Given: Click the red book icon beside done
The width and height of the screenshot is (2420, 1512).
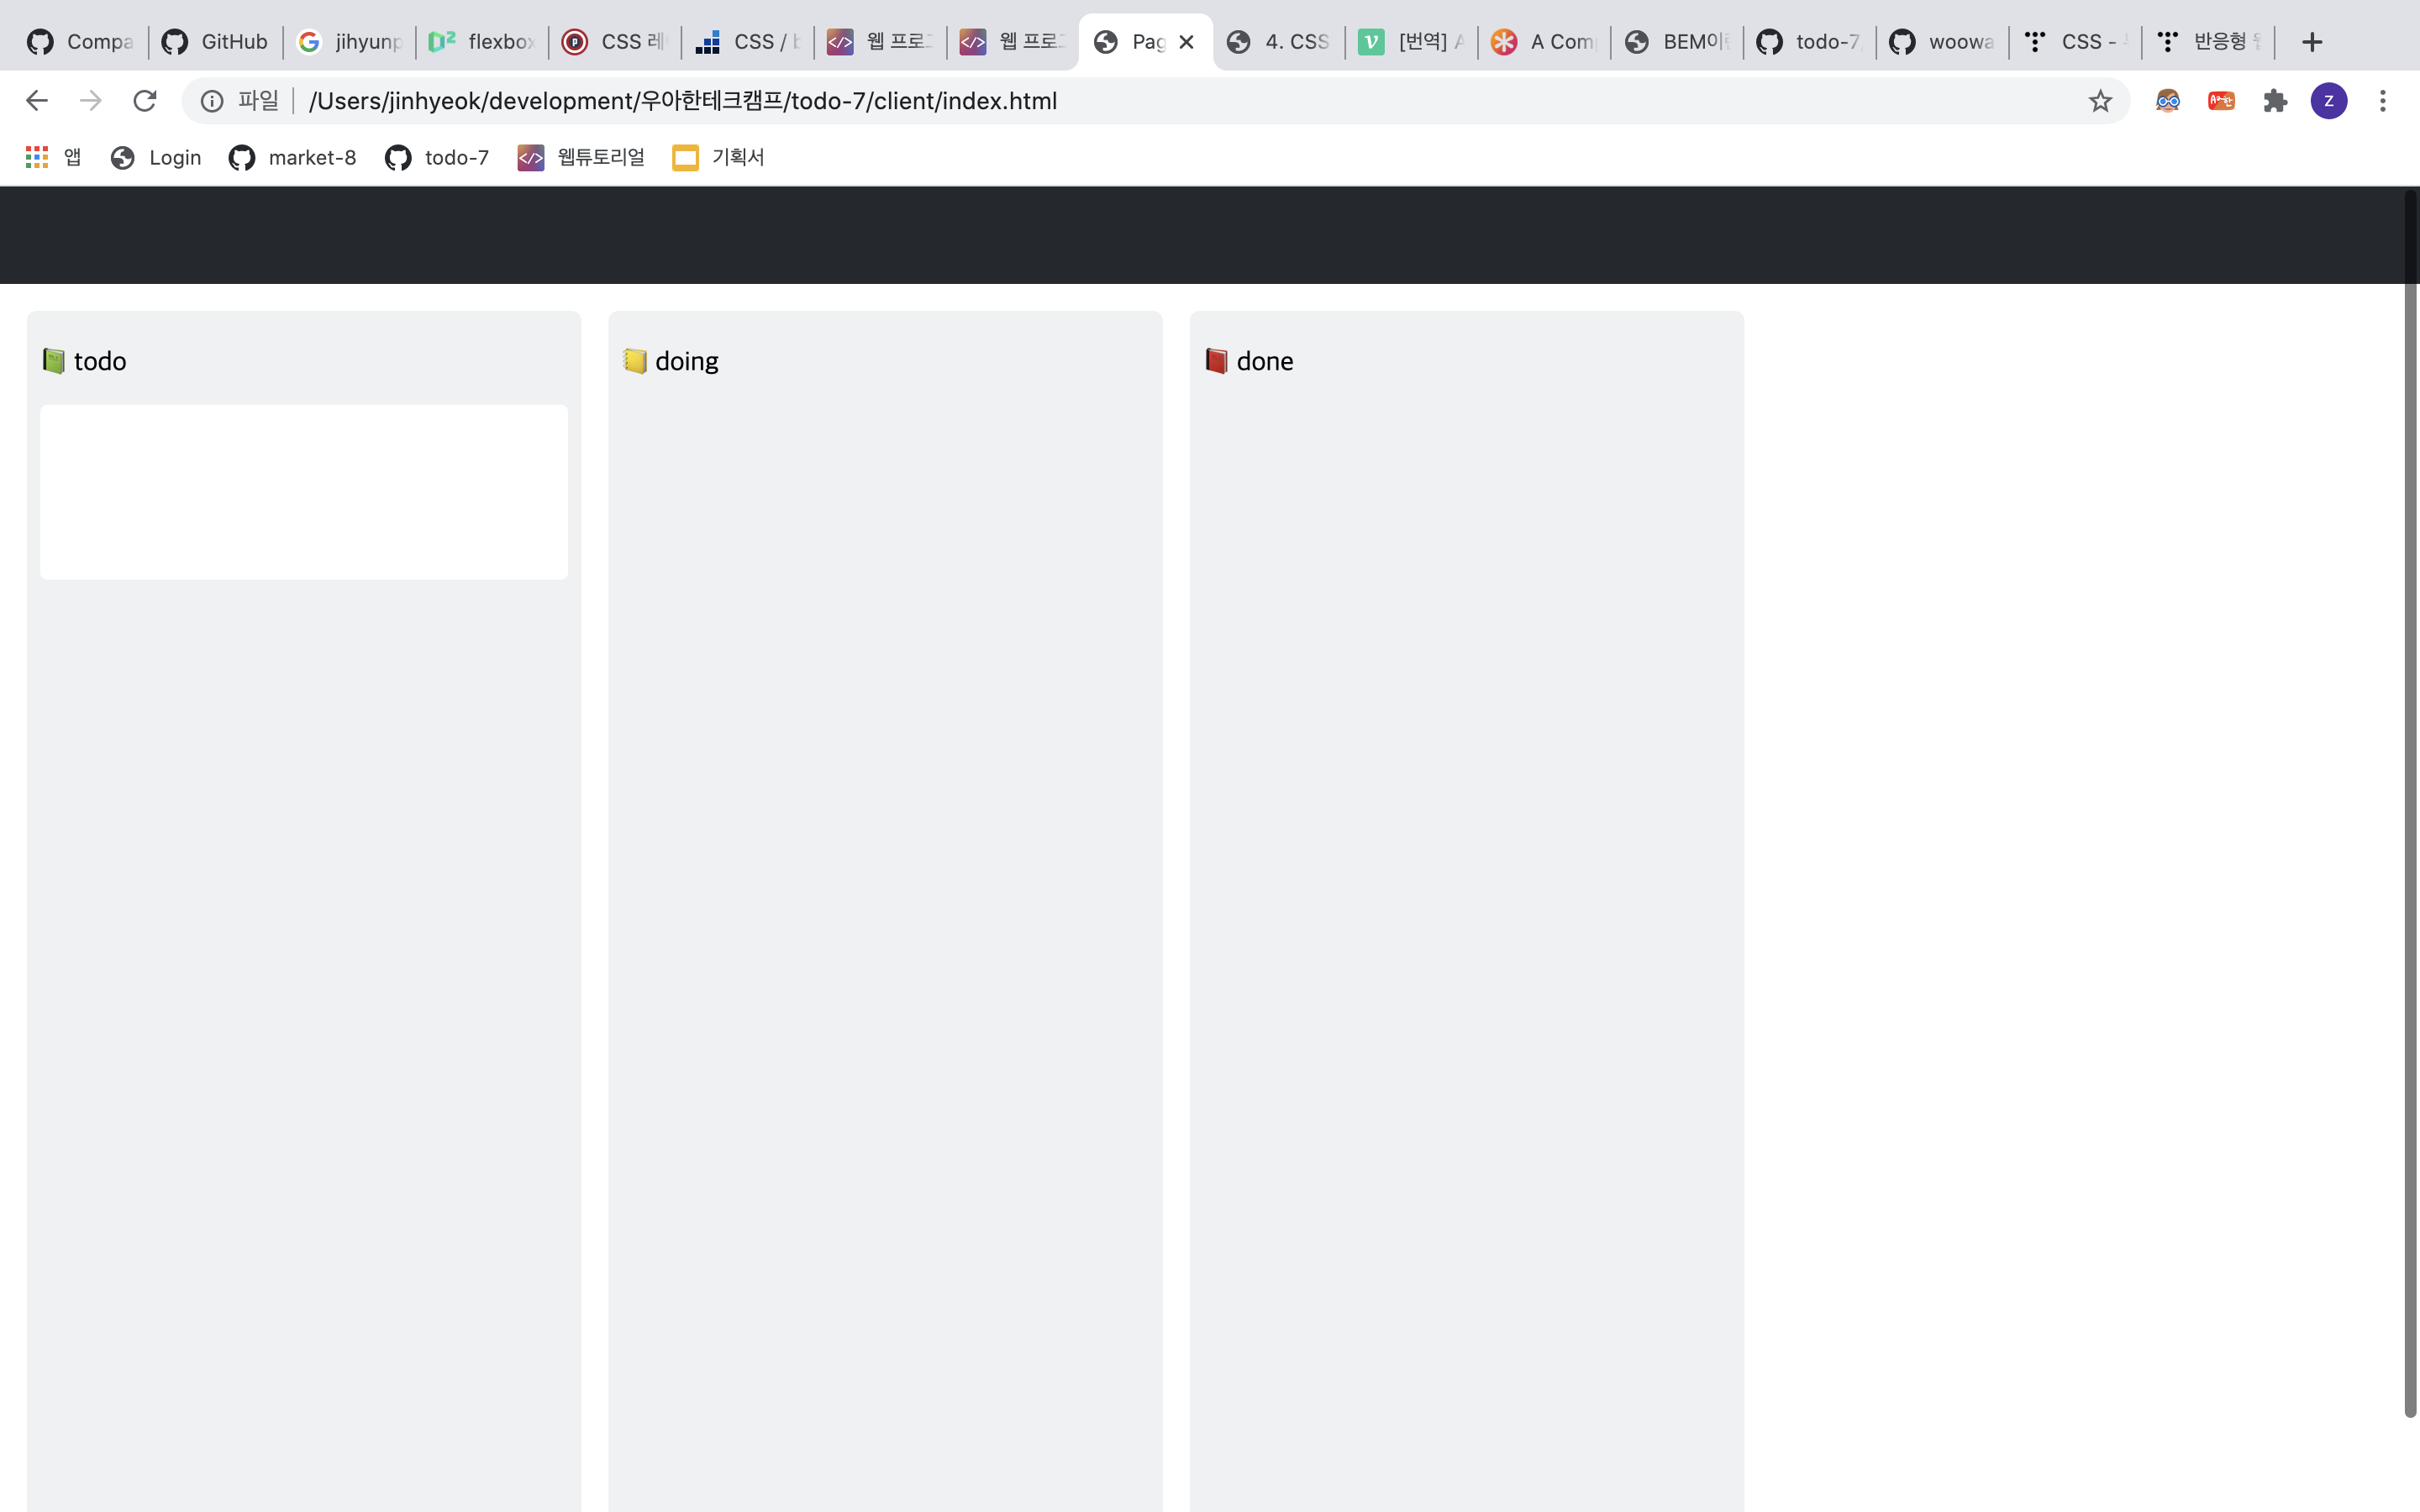Looking at the screenshot, I should click(x=1216, y=361).
